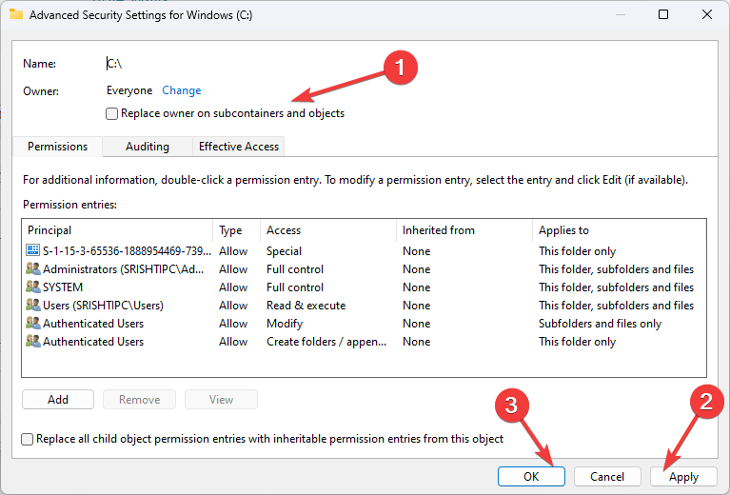Click the icon of the Authenticated Users Create folders entry
The image size is (730, 495).
click(x=34, y=342)
